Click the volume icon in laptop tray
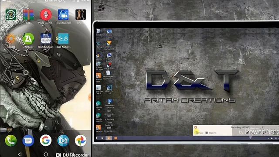Screen dimensions: 279x157 coord(272,138)
